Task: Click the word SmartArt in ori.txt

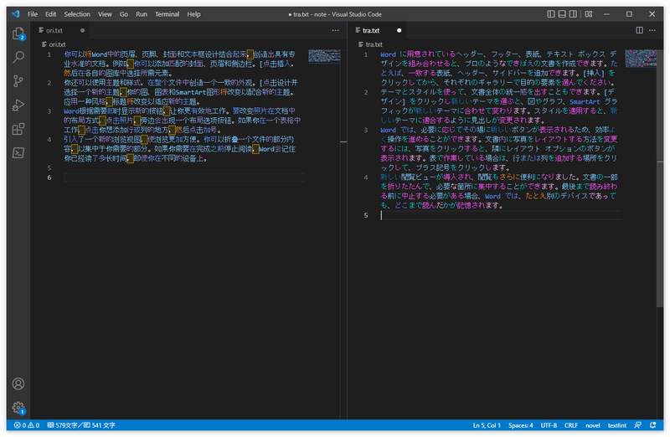Action: pyautogui.click(x=191, y=92)
